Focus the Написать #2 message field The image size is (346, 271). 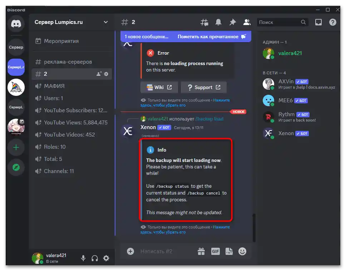pos(167,251)
